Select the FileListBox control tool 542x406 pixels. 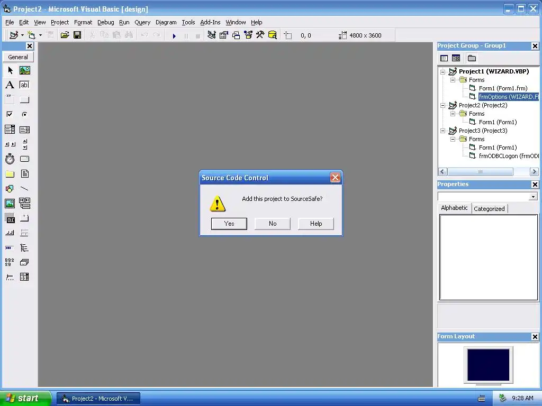(24, 173)
